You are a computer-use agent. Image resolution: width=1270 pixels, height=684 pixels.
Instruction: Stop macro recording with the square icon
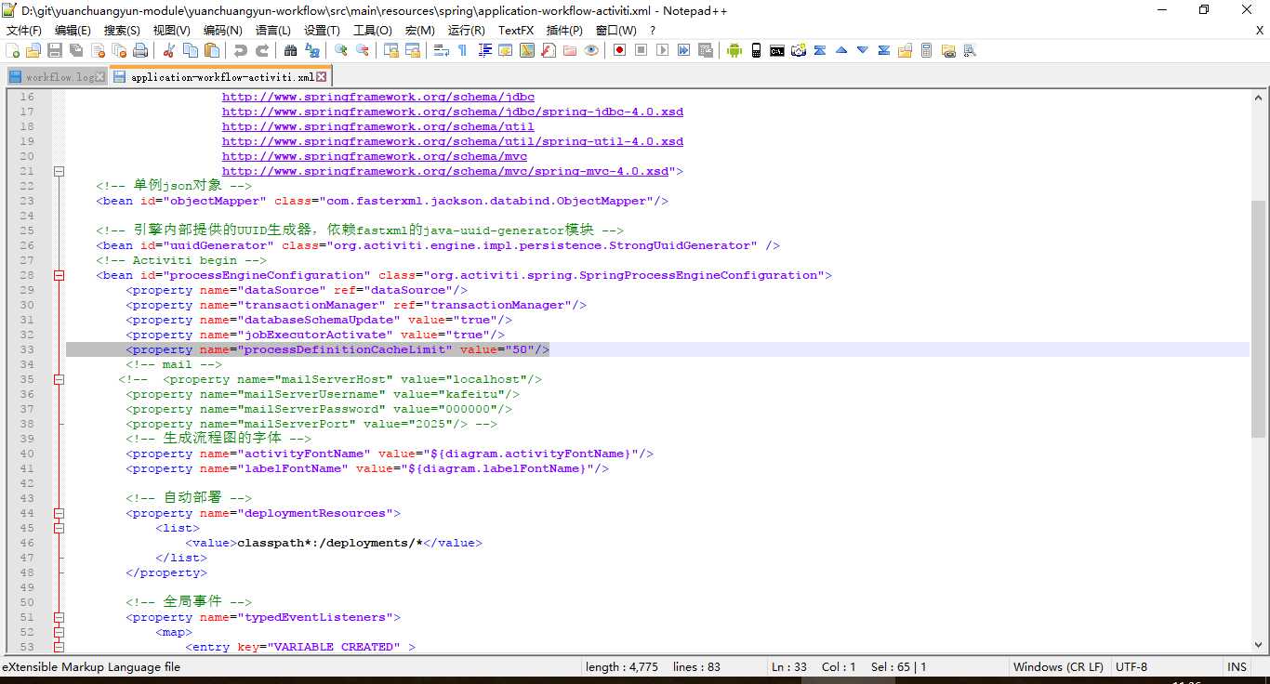click(x=641, y=50)
